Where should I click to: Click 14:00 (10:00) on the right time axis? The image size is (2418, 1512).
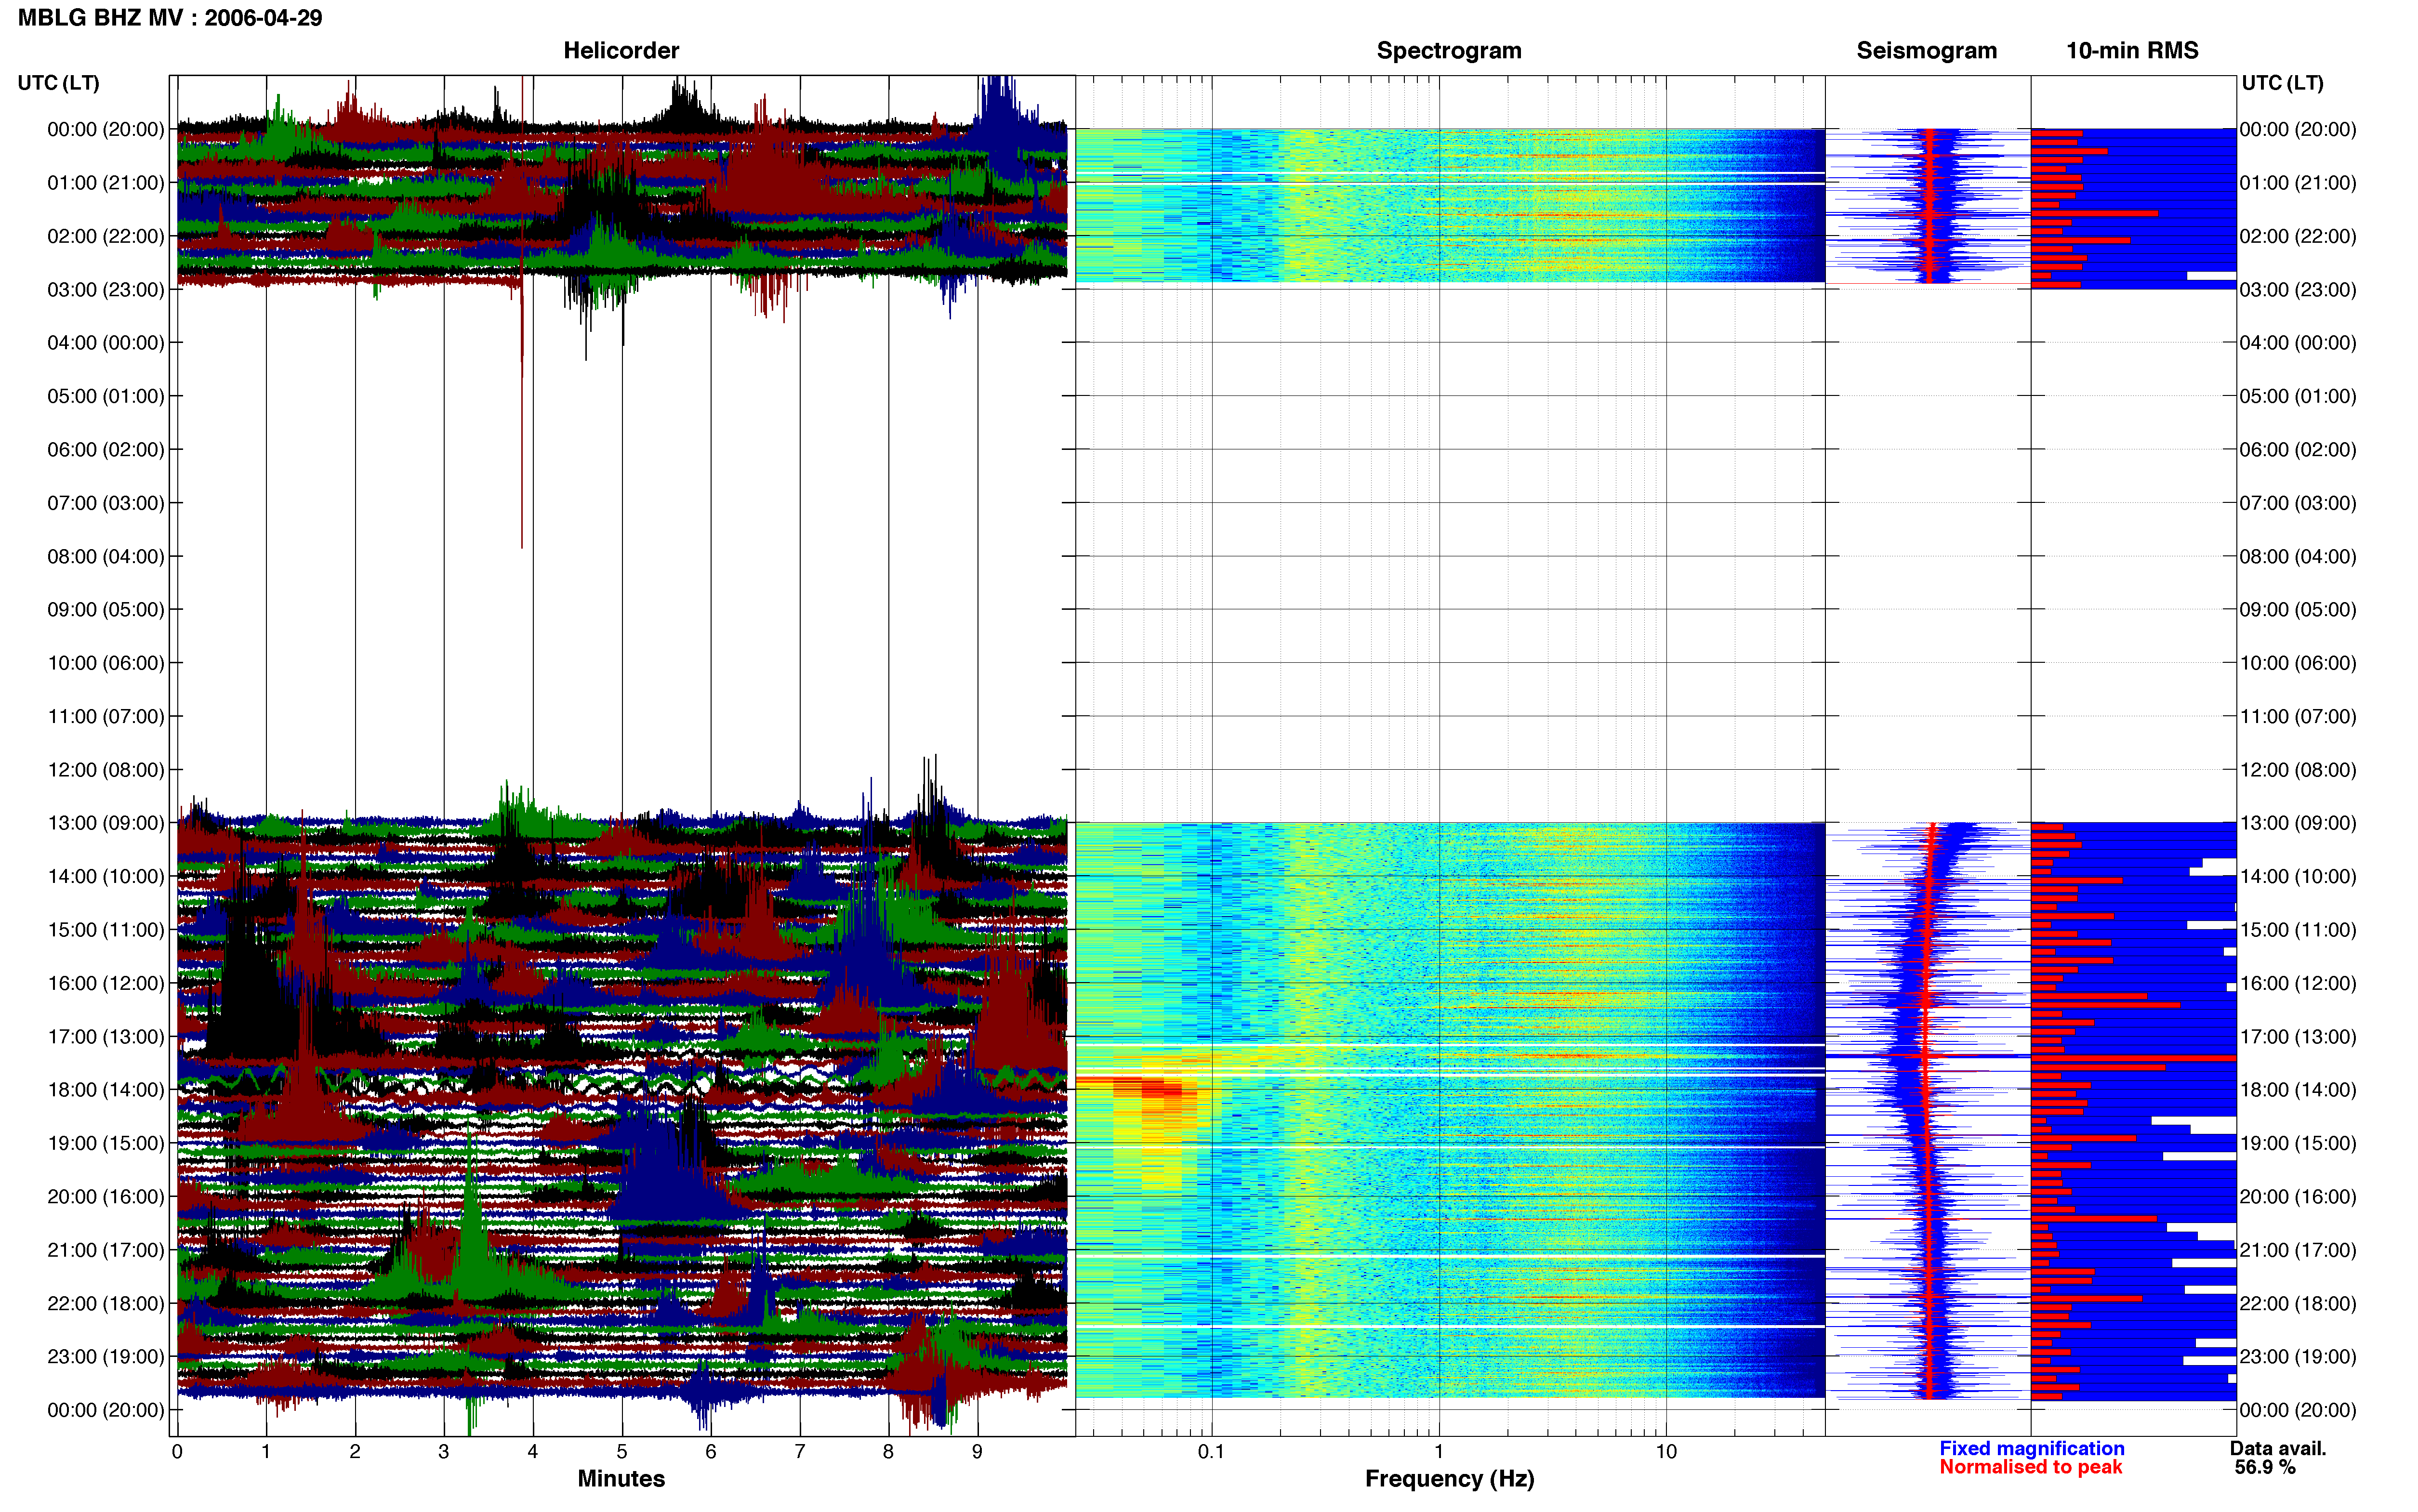point(2297,877)
